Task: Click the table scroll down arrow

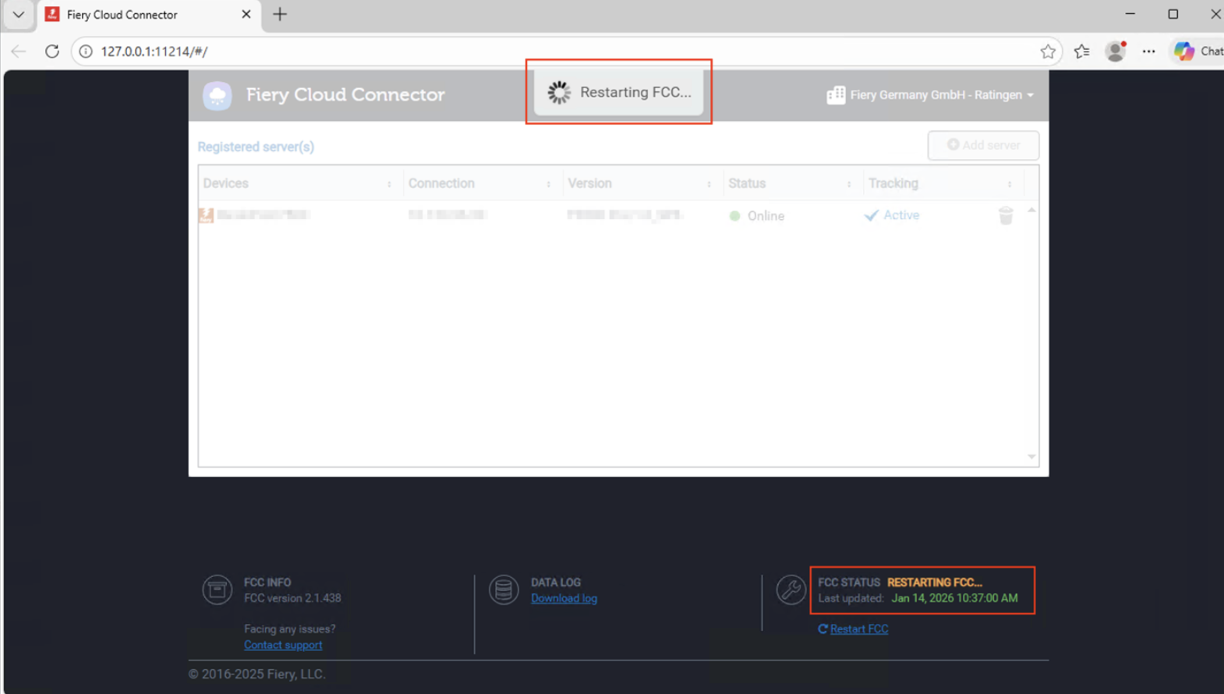Action: click(1031, 457)
